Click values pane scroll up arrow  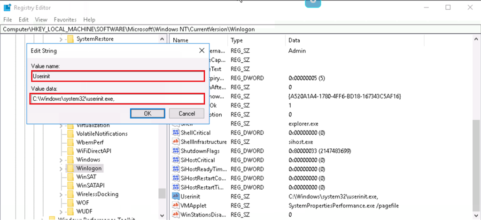tap(476, 39)
